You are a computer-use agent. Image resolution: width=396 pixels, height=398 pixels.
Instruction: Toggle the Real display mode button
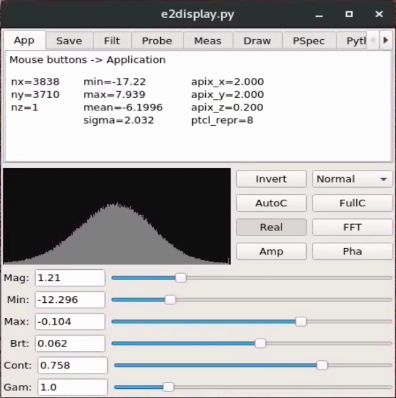click(271, 227)
